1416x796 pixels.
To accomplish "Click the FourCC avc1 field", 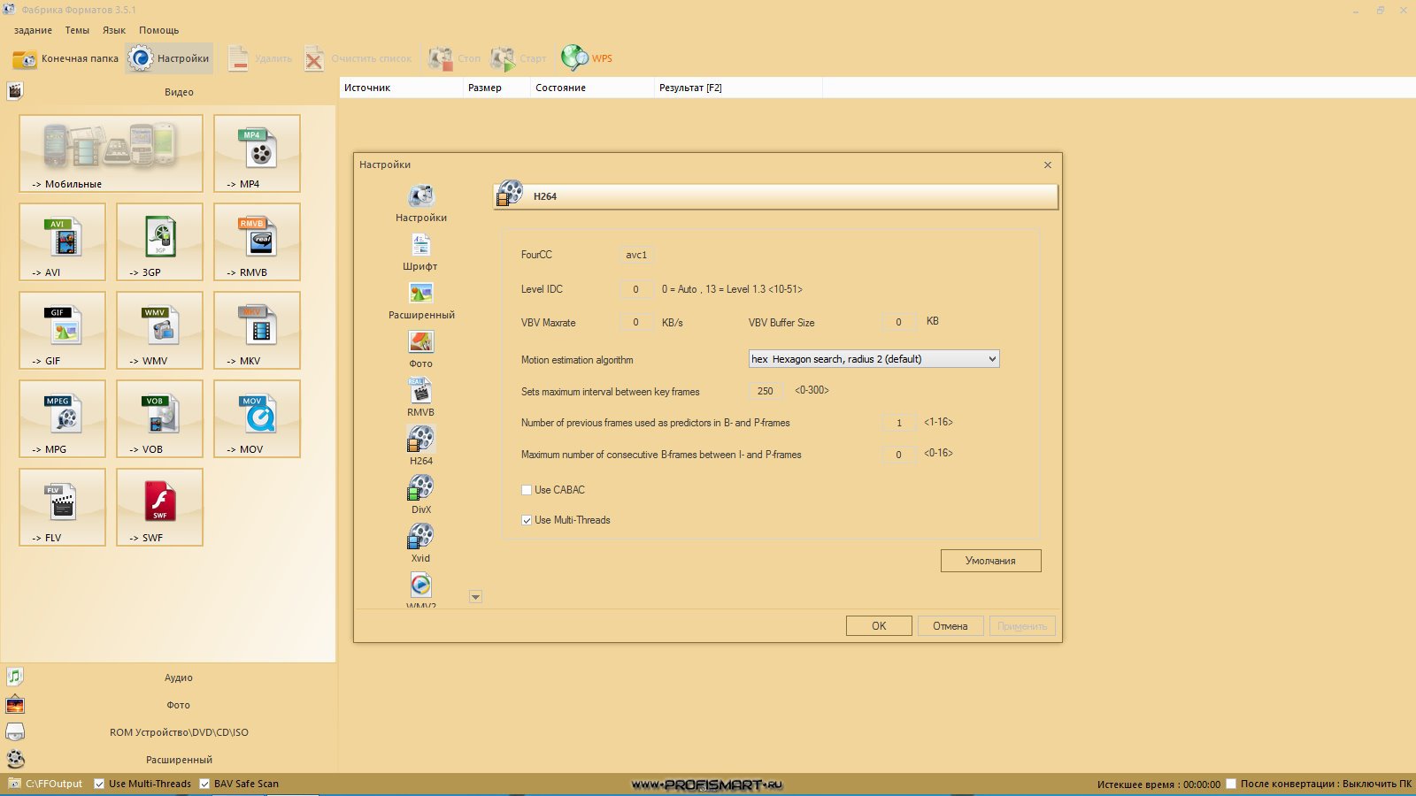I will click(x=636, y=255).
